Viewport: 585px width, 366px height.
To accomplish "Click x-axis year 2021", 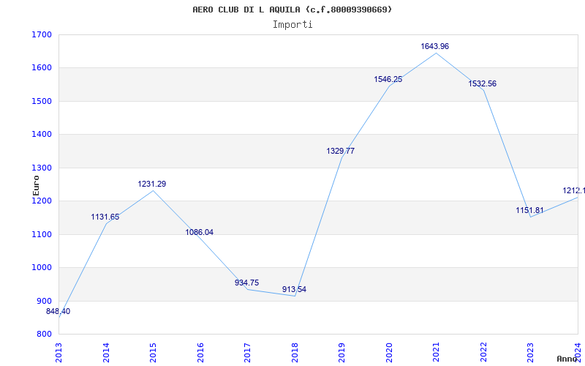I will point(436,352).
